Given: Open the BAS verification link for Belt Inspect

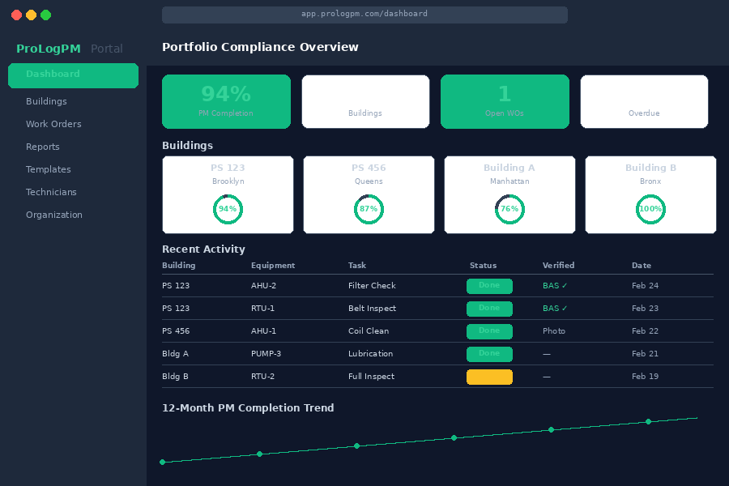Looking at the screenshot, I should 554,309.
